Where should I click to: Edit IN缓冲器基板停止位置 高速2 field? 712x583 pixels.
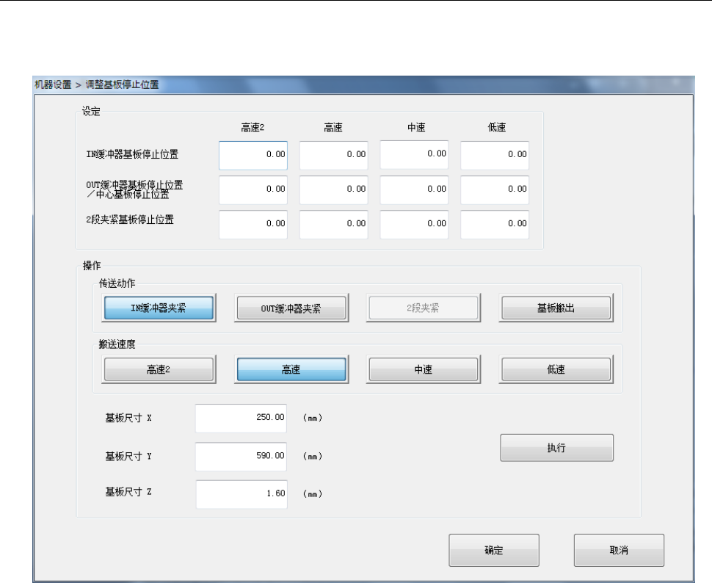point(253,156)
